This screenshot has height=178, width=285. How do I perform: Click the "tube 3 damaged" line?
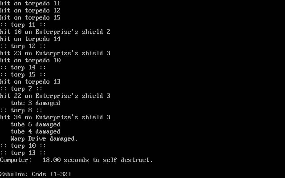35,103
